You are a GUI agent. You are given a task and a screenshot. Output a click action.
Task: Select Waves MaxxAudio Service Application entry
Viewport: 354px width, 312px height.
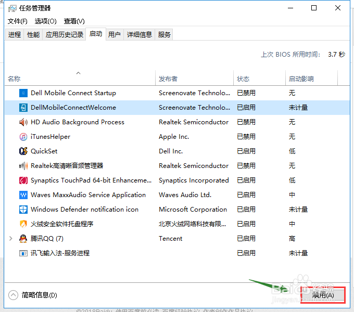coord(88,195)
